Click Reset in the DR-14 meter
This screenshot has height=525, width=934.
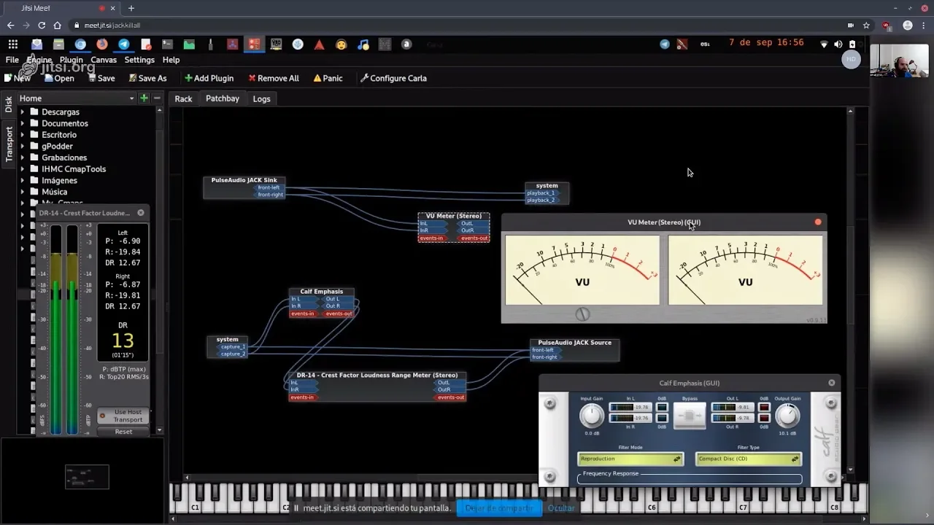coord(123,431)
